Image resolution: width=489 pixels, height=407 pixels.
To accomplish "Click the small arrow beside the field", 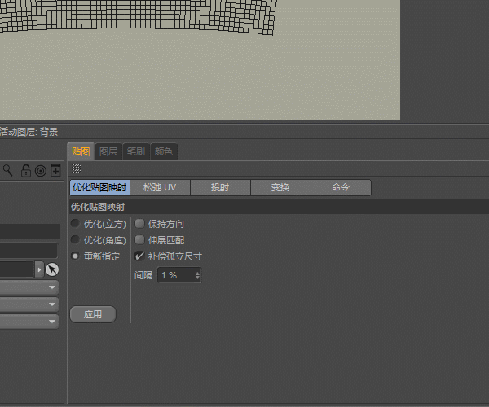I will point(39,269).
